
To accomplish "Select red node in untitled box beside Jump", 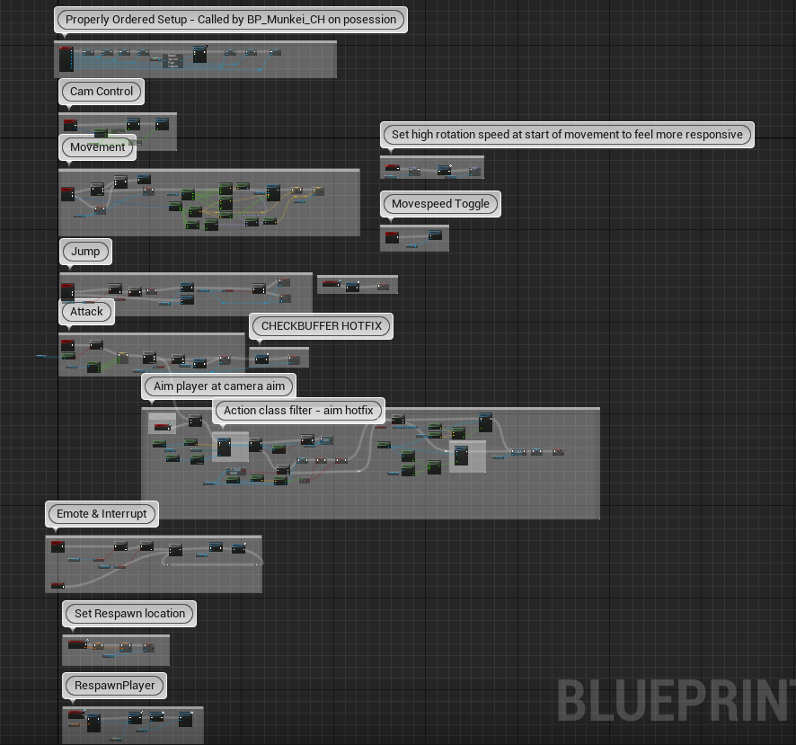I will pyautogui.click(x=332, y=283).
